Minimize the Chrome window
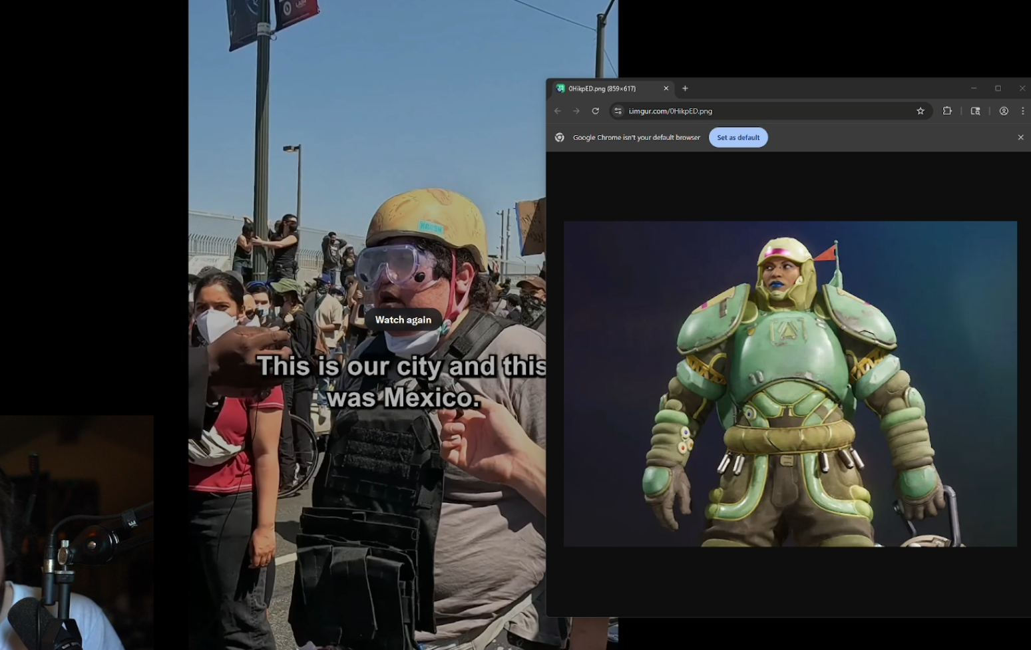This screenshot has width=1031, height=650. coord(974,88)
